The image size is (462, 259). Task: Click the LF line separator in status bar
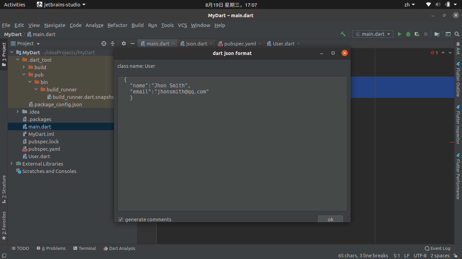click(x=407, y=256)
